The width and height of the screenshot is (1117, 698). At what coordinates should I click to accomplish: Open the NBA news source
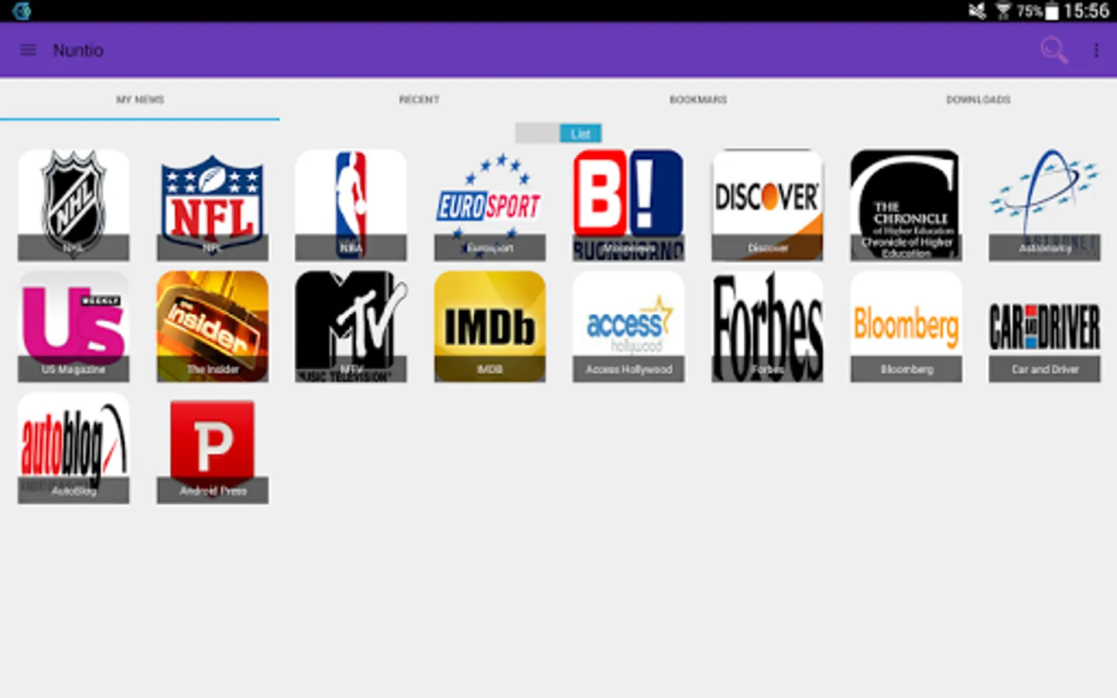coord(351,205)
